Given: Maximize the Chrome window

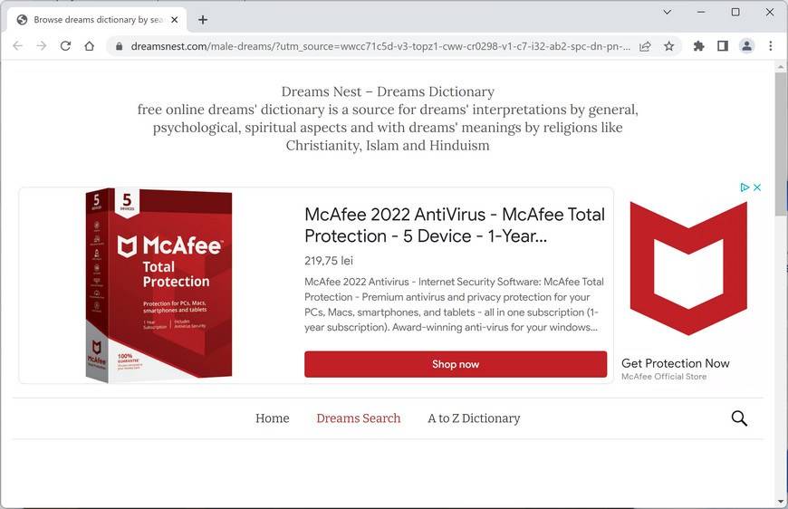Looking at the screenshot, I should click(735, 12).
